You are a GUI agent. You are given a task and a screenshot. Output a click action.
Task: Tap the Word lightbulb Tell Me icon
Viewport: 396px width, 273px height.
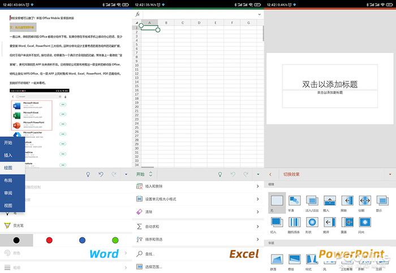pyautogui.click(x=88, y=174)
